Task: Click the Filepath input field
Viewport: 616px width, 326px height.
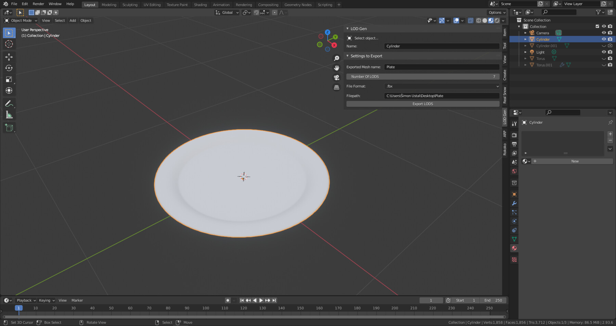Action: 441,96
